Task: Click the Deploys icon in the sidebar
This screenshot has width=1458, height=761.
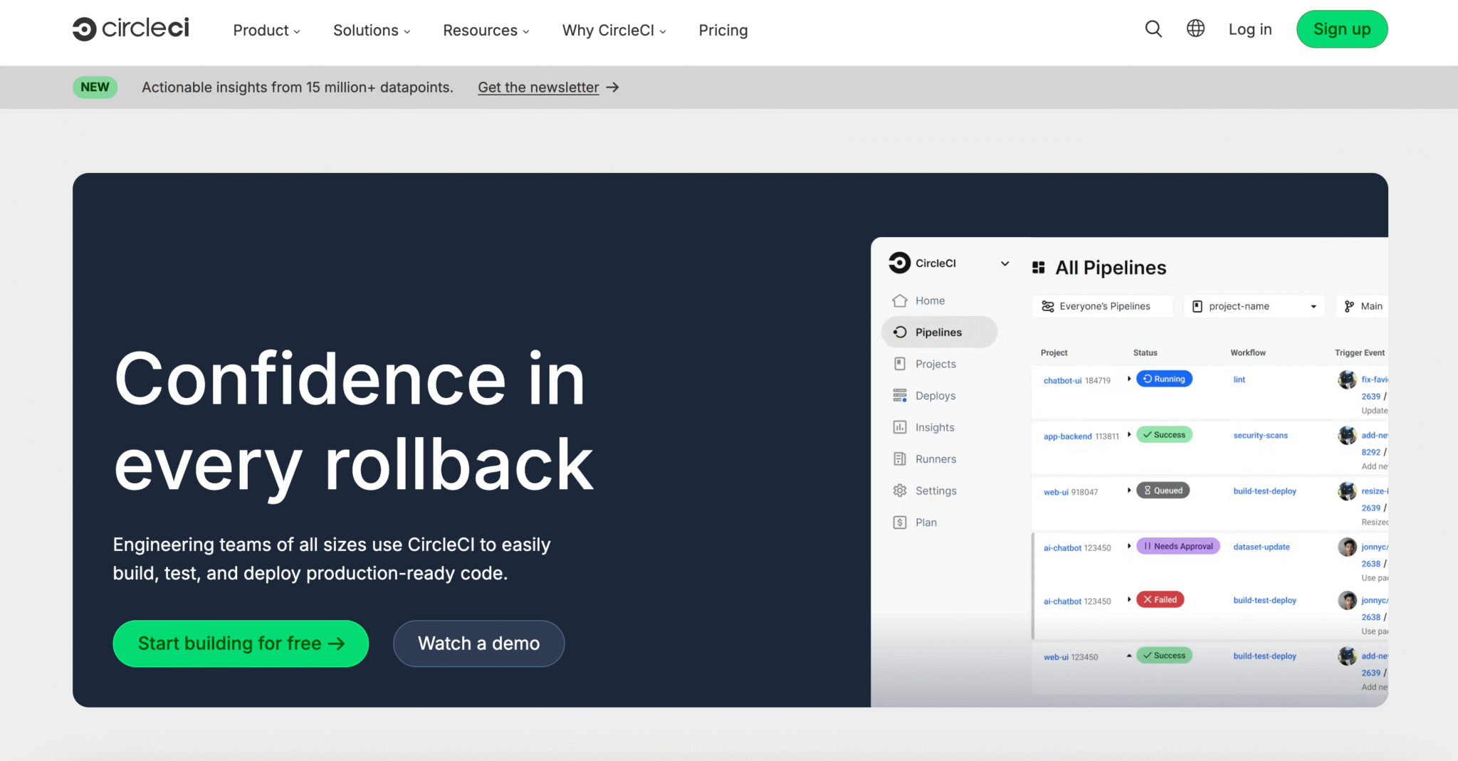Action: 900,396
